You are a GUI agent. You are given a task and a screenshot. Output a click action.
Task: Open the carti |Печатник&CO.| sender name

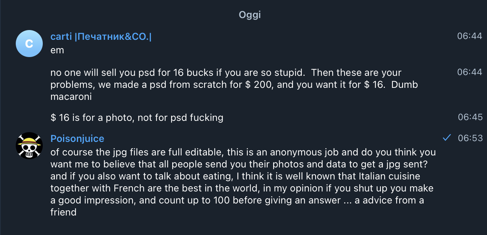[101, 37]
